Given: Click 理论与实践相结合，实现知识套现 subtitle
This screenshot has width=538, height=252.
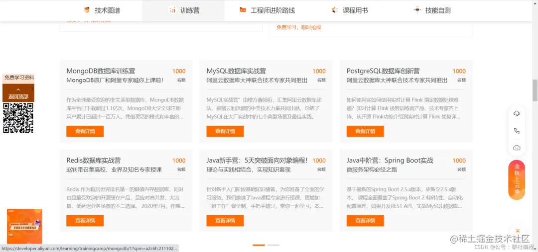Looking at the screenshot, I should click(249, 170).
